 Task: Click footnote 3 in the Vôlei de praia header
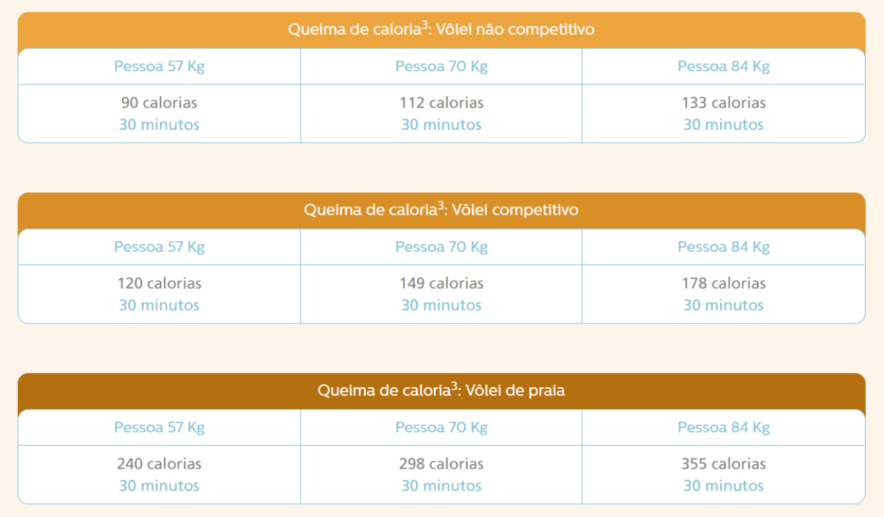coord(454,386)
